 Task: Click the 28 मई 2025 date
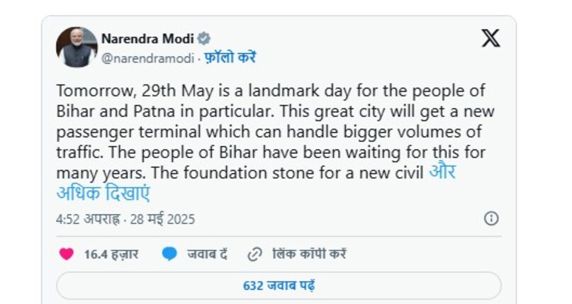162,219
